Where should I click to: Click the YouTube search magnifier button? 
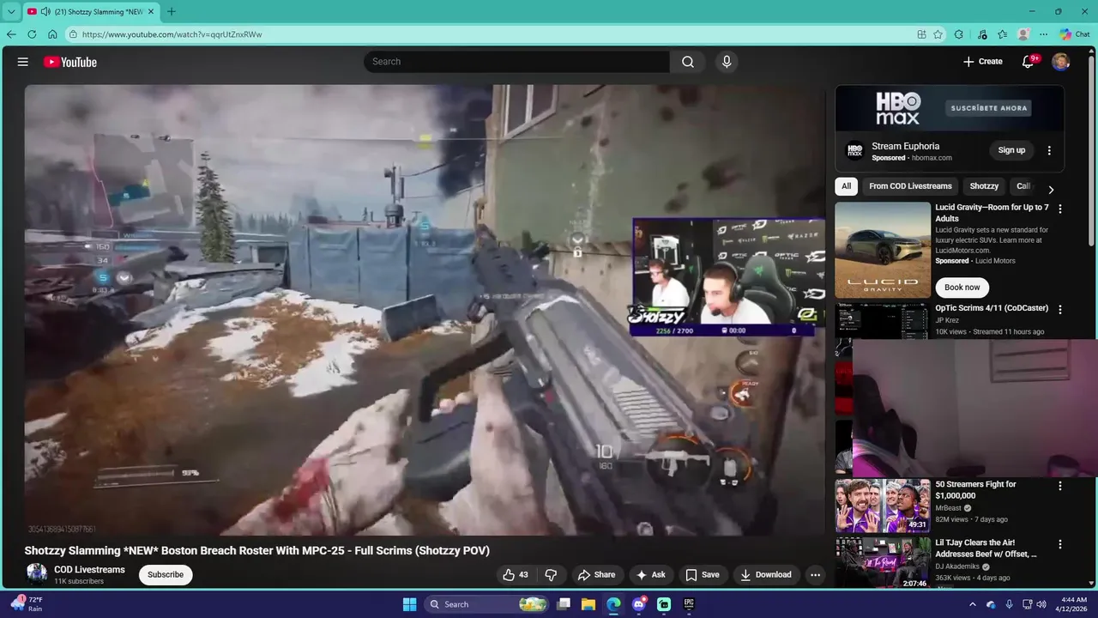coord(688,62)
